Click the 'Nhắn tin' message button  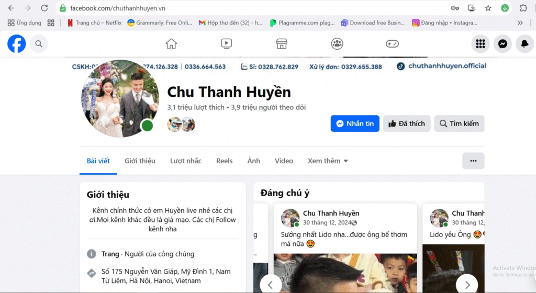click(355, 123)
